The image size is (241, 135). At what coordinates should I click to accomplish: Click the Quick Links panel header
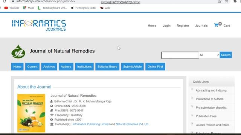(212, 82)
